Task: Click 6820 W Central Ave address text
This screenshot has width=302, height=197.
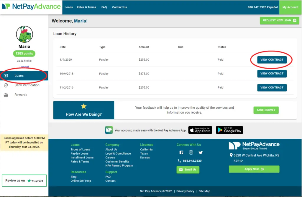Action: point(256,158)
